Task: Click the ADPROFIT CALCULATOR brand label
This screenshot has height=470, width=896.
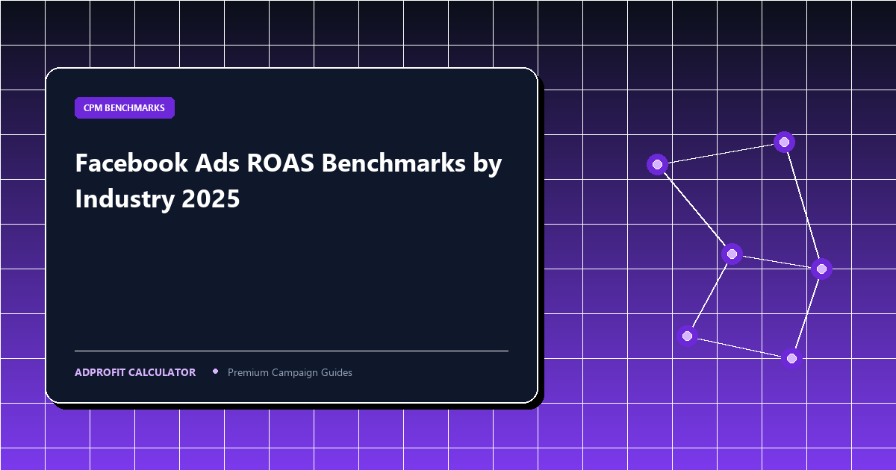Action: [135, 372]
